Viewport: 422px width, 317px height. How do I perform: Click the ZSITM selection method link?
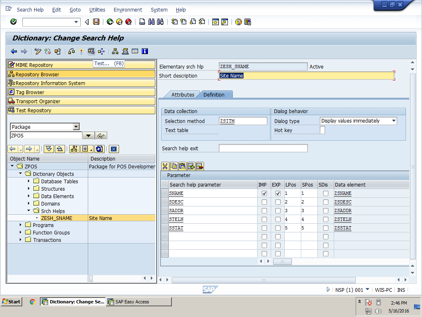227,121
